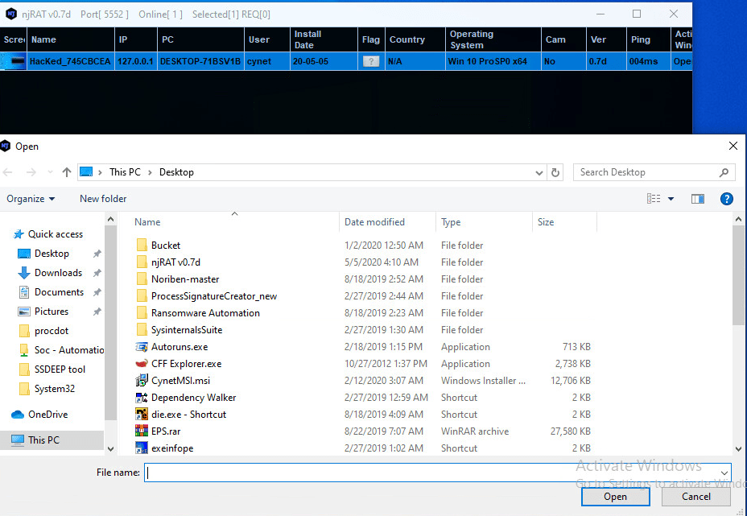This screenshot has width=747, height=516.
Task: Click the Bucket folder icon
Action: point(142,246)
